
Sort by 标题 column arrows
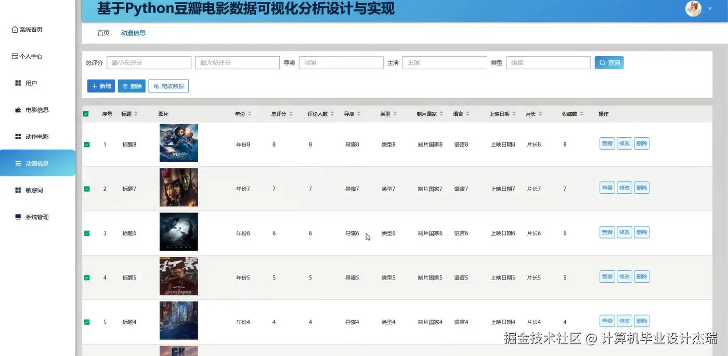pyautogui.click(x=136, y=114)
